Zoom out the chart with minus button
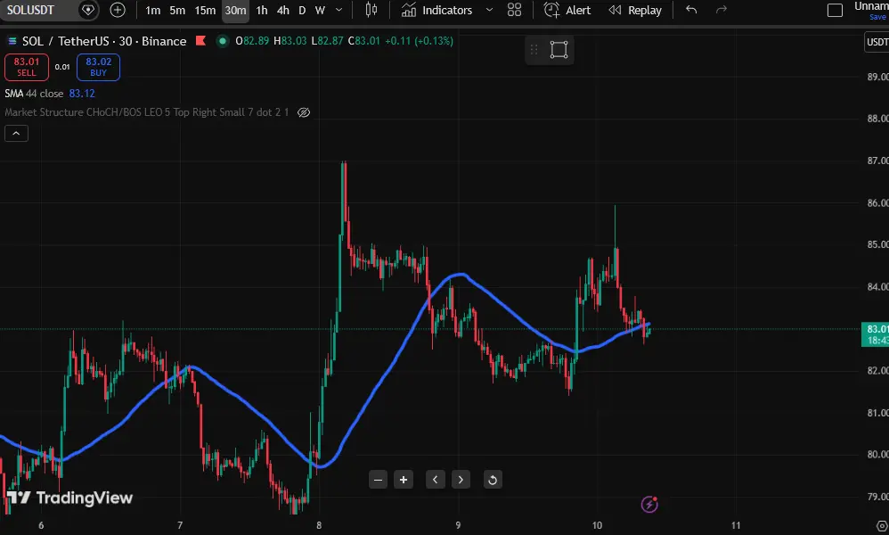This screenshot has height=535, width=889. point(379,480)
